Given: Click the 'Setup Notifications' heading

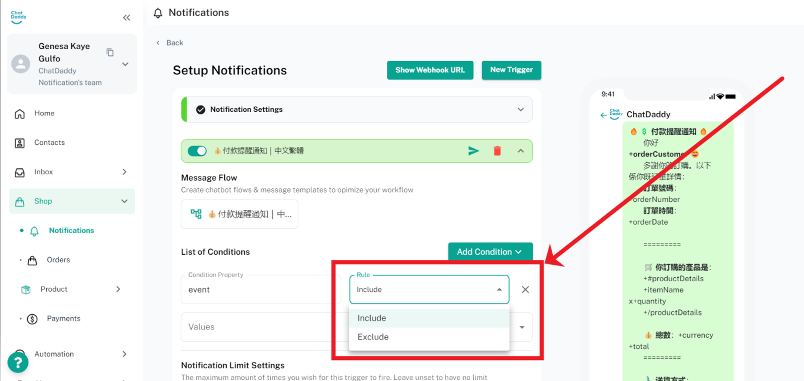Looking at the screenshot, I should click(230, 71).
